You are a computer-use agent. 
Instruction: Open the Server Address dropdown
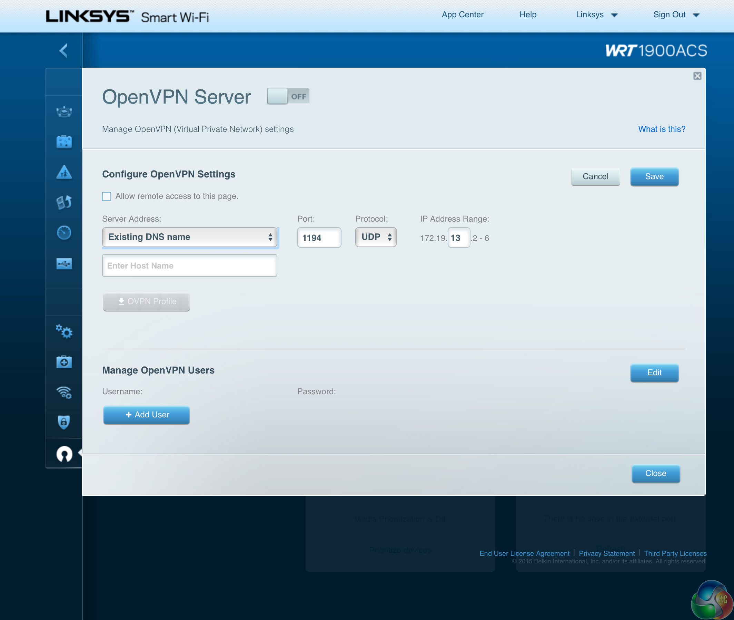click(x=190, y=237)
